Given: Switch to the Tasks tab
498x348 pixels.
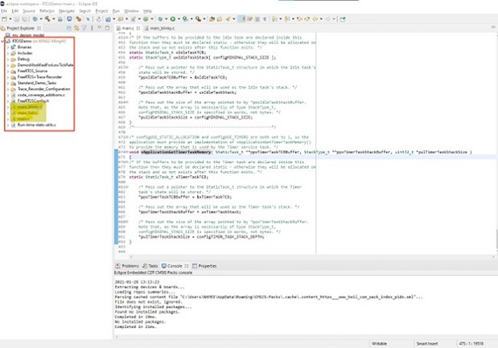Looking at the screenshot, I should click(150, 266).
